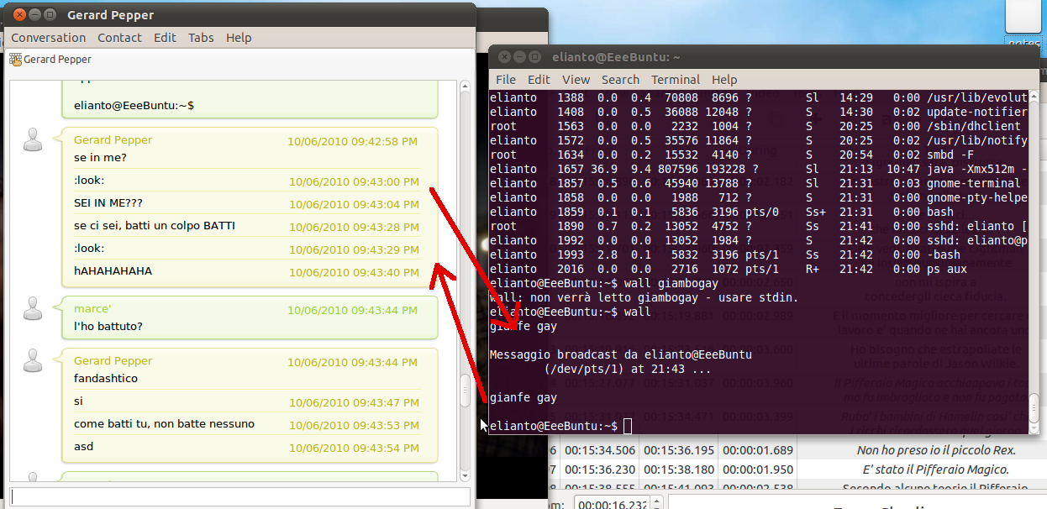Click avatar next to marce' message
Image resolution: width=1047 pixels, height=509 pixels.
(33, 309)
